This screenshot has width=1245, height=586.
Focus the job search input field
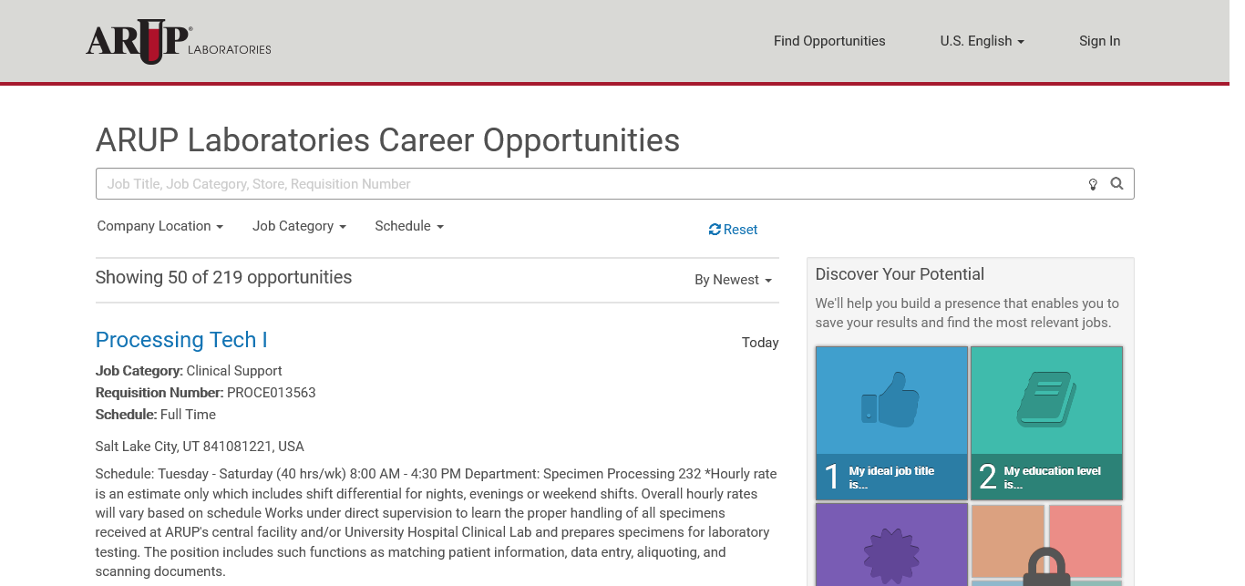[583, 184]
